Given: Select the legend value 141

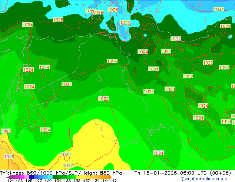Looking at the screenshot, I should pyautogui.click(x=106, y=181).
